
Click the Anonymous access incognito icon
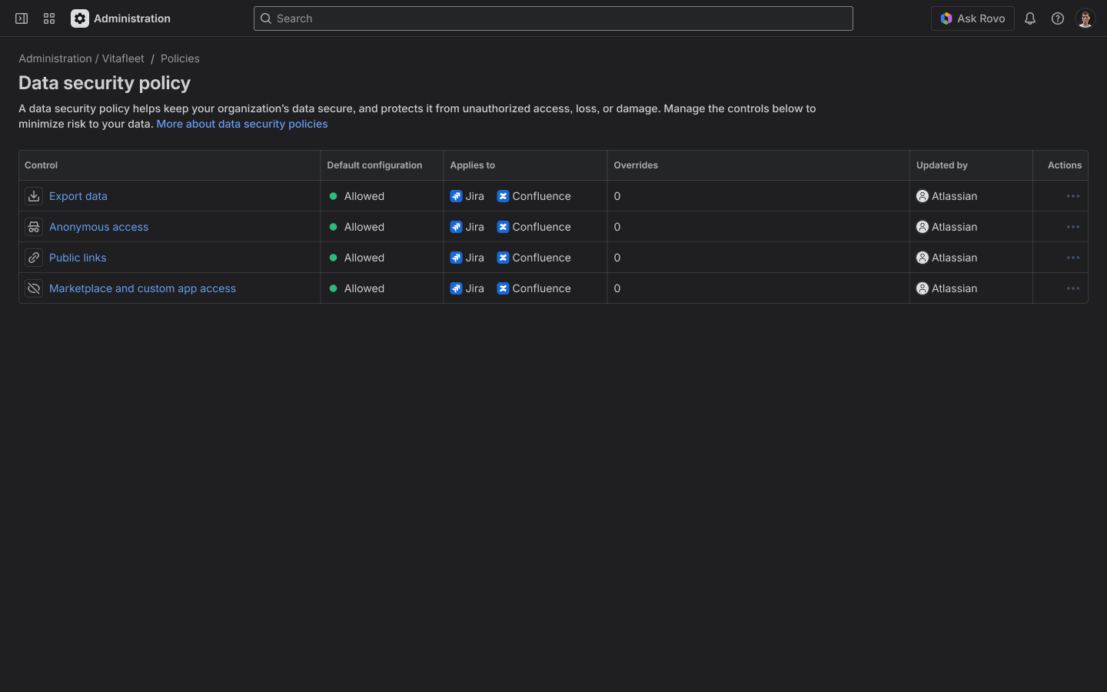tap(34, 227)
